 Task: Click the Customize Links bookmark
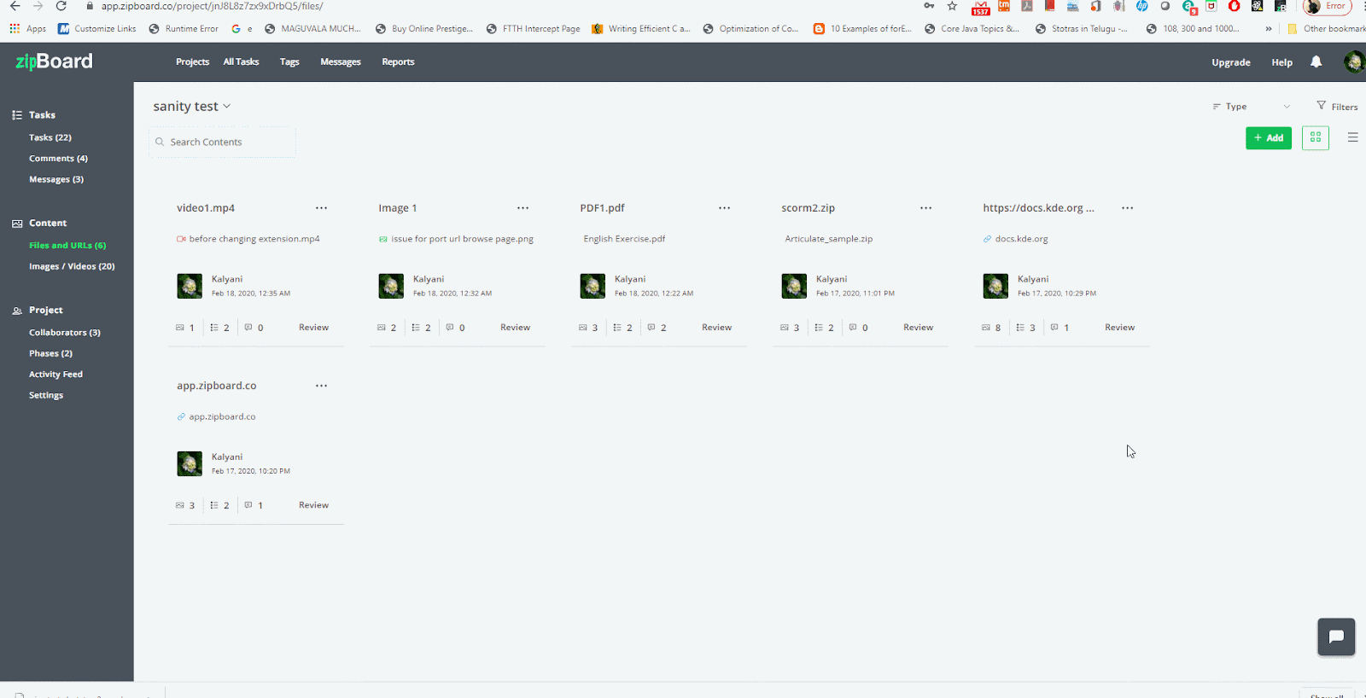click(x=97, y=28)
